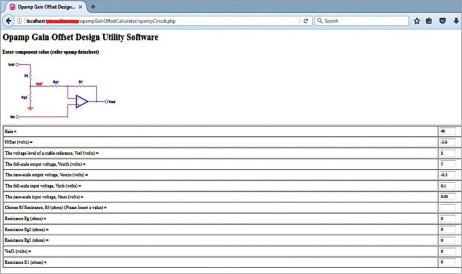Click the Resistance Rg2 output field

click(448, 229)
